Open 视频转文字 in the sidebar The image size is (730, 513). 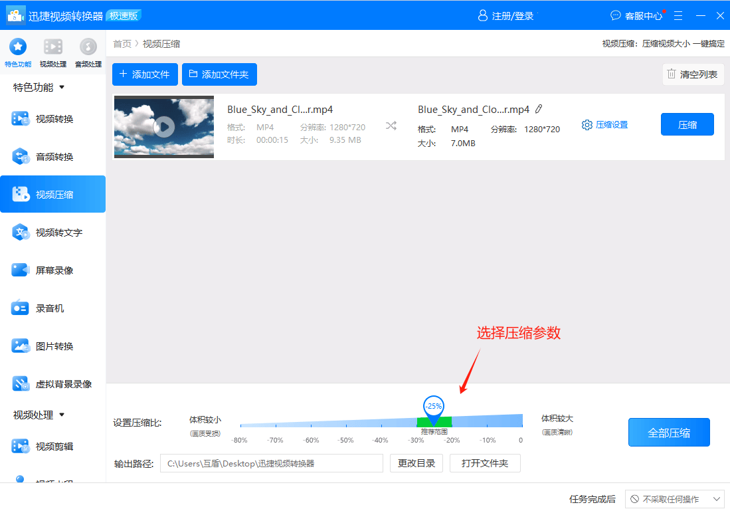52,232
